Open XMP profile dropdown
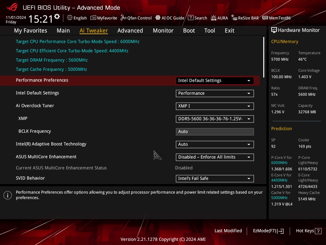326x245 pixels. point(215,119)
